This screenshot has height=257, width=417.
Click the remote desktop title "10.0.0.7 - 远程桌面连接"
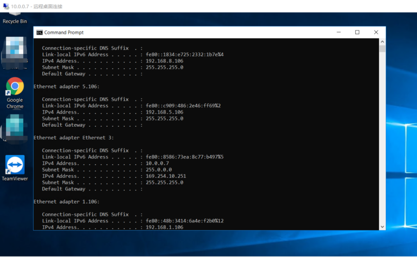(x=37, y=7)
